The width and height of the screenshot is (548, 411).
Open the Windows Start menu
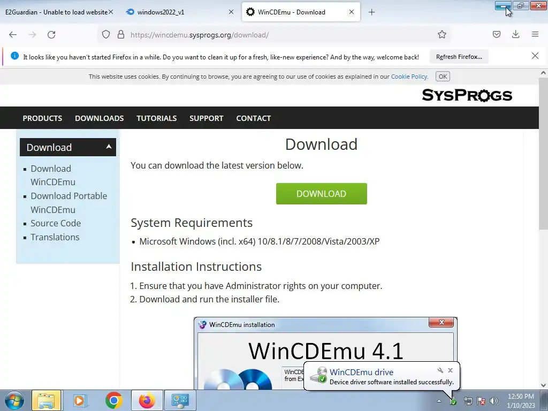[14, 400]
